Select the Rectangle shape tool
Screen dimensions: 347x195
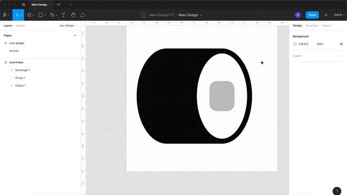(41, 15)
